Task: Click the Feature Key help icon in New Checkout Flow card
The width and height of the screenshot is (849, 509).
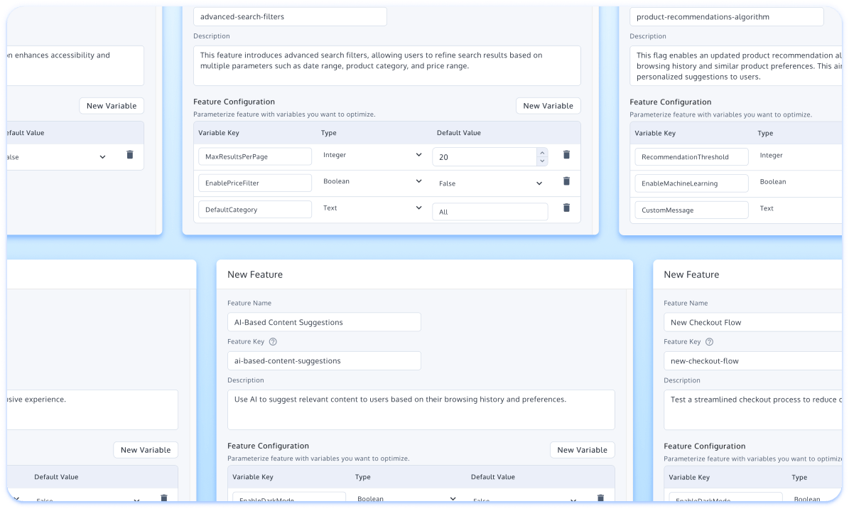Action: pos(709,341)
